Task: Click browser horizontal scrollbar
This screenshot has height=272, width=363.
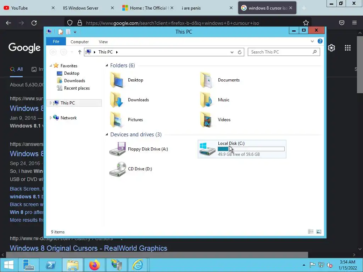Action: (x=157, y=255)
